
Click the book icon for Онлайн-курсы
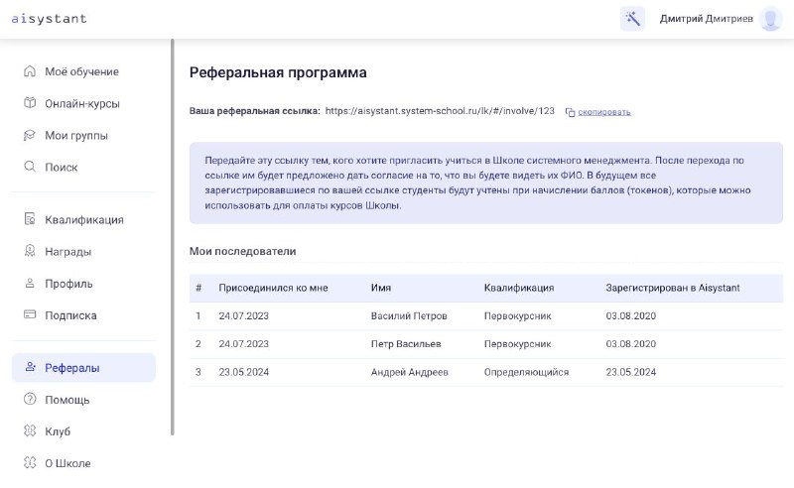(30, 103)
